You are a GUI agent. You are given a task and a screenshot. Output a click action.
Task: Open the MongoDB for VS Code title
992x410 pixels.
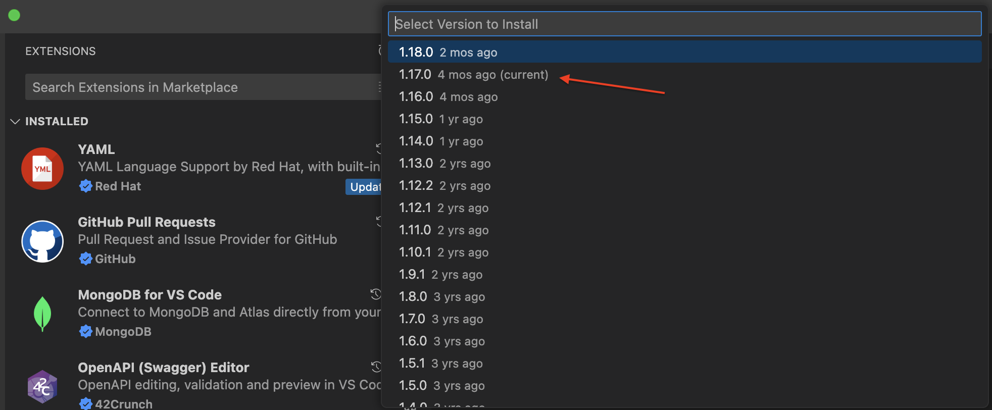tap(150, 295)
